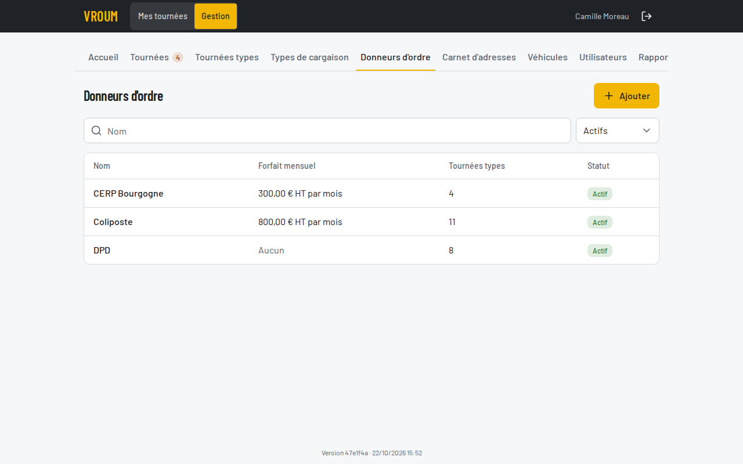Click the plus icon on the Ajouter button
This screenshot has height=464, width=743.
click(x=609, y=96)
